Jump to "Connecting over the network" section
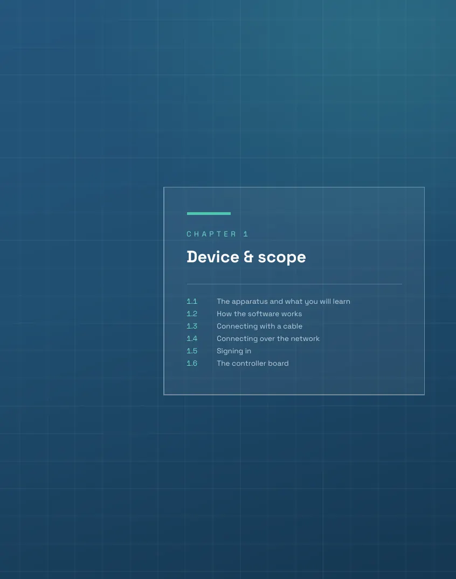The width and height of the screenshot is (456, 579). pyautogui.click(x=268, y=338)
